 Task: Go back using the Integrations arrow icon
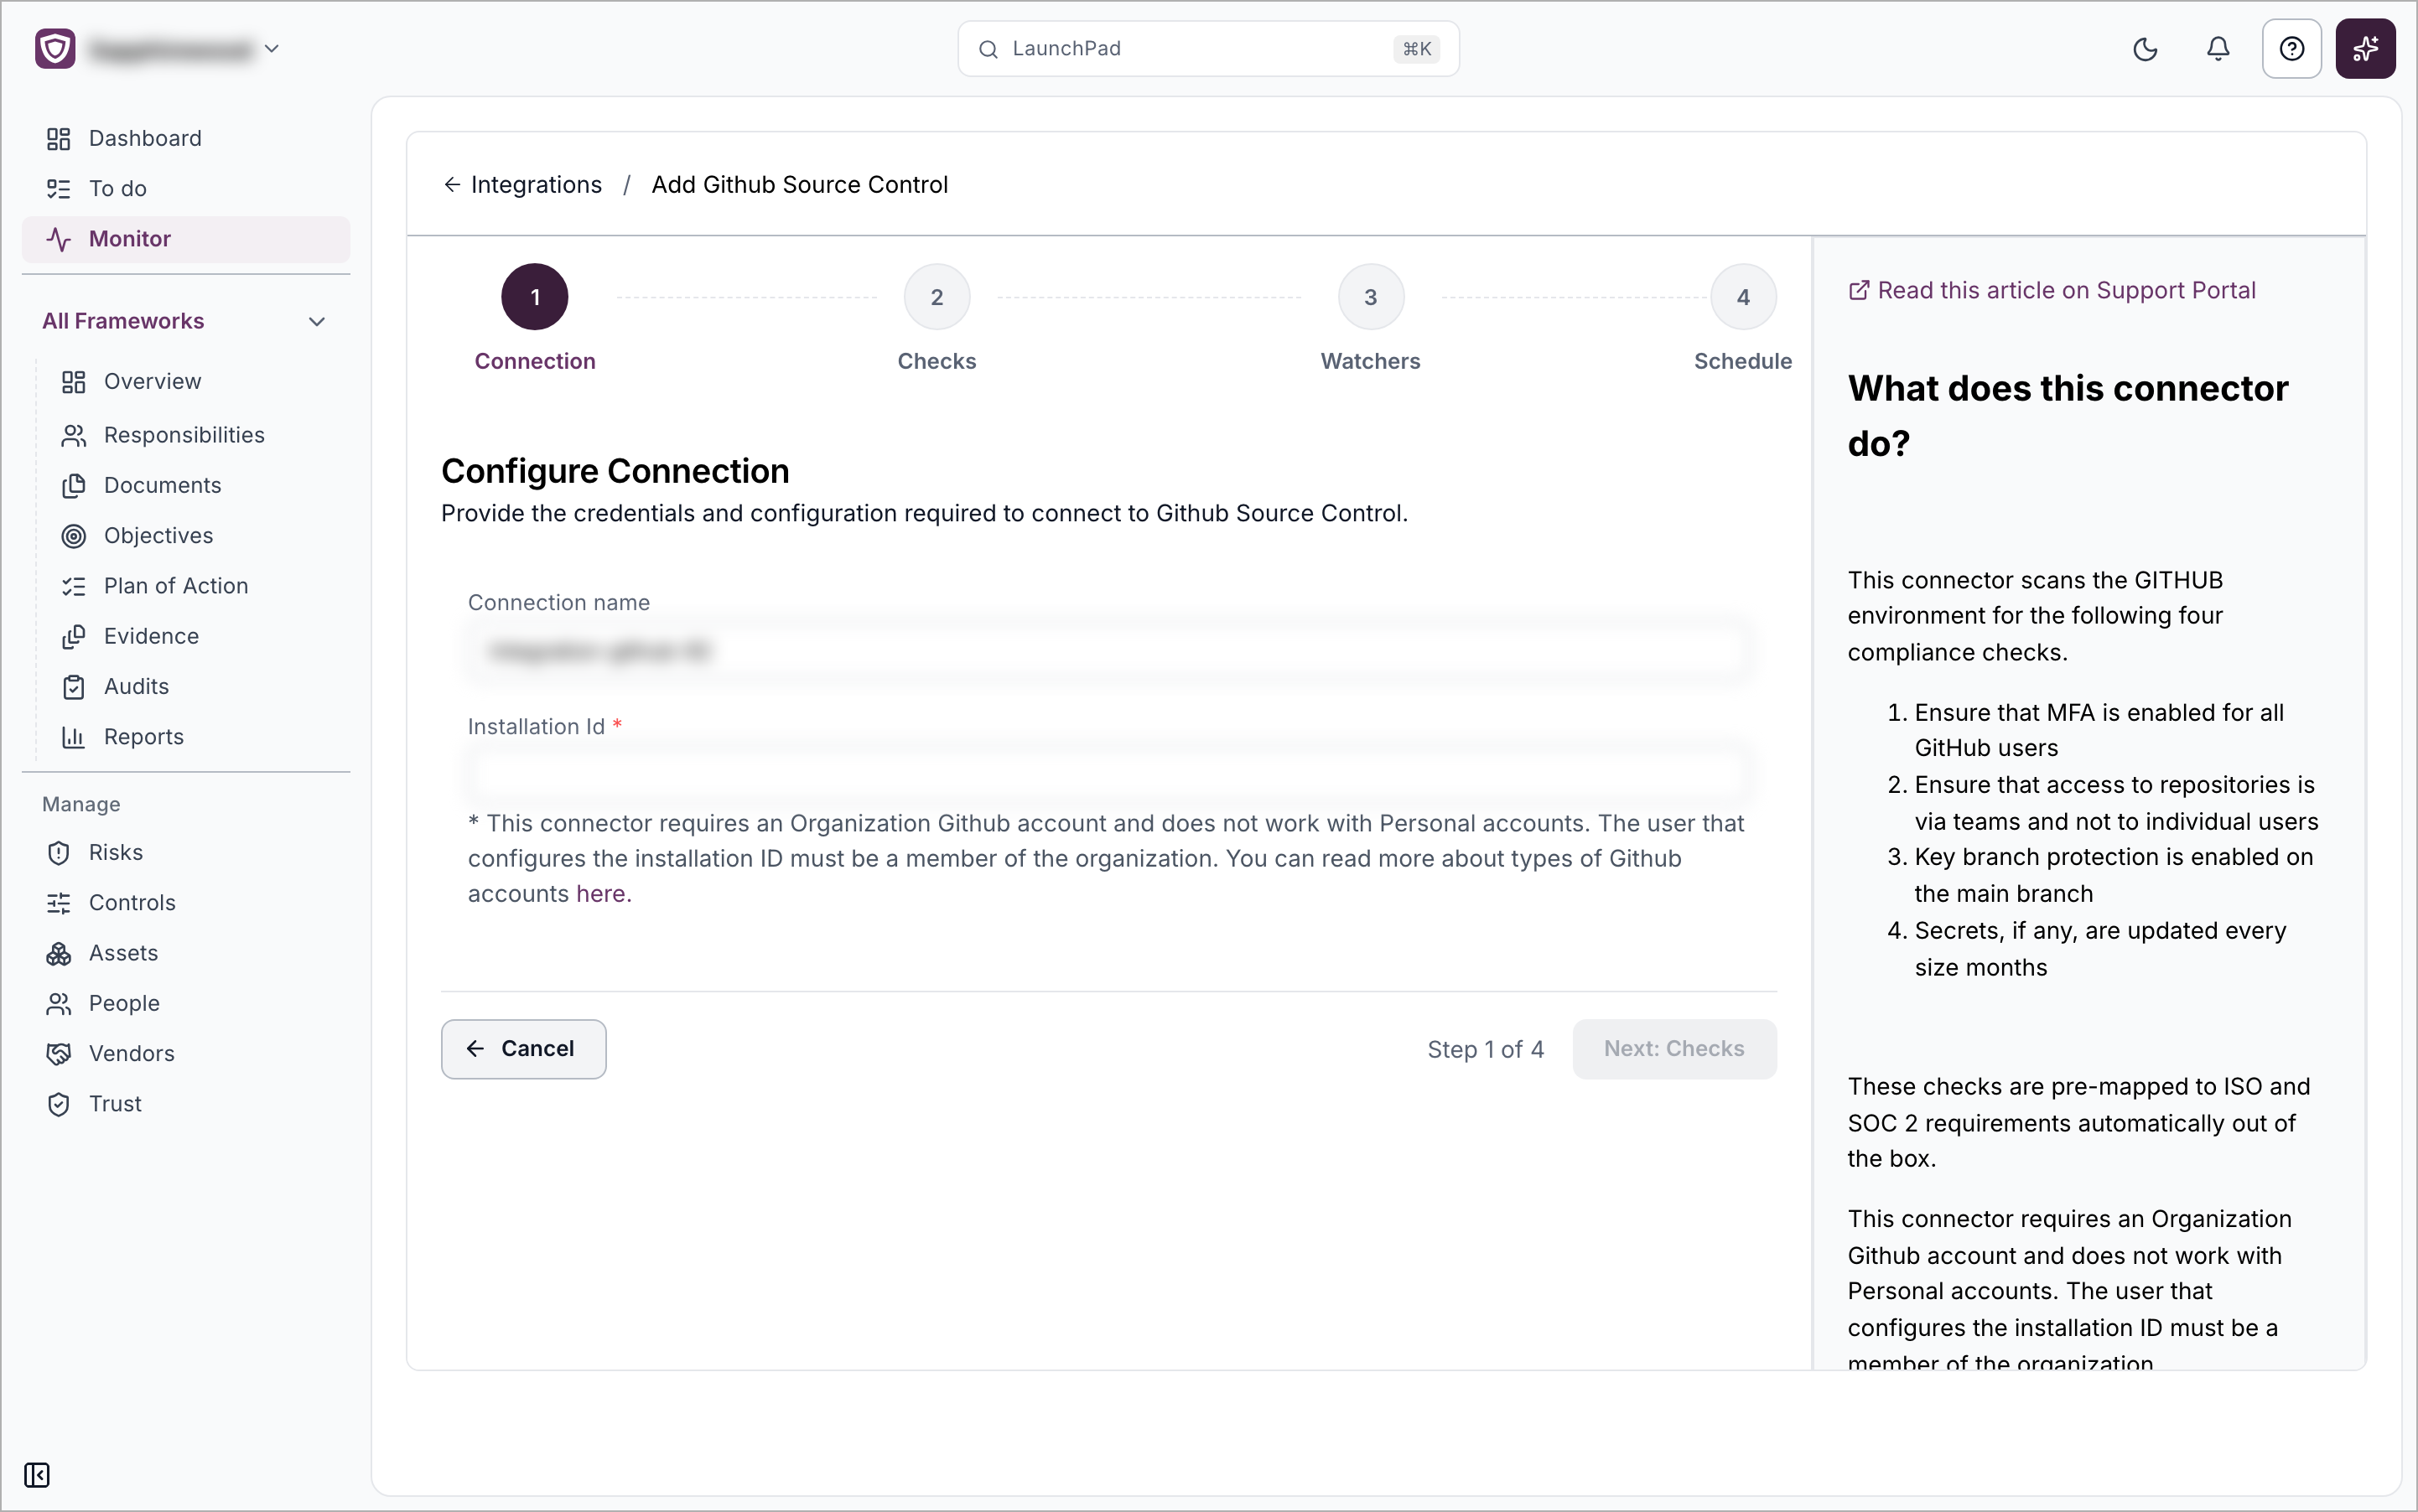(452, 185)
